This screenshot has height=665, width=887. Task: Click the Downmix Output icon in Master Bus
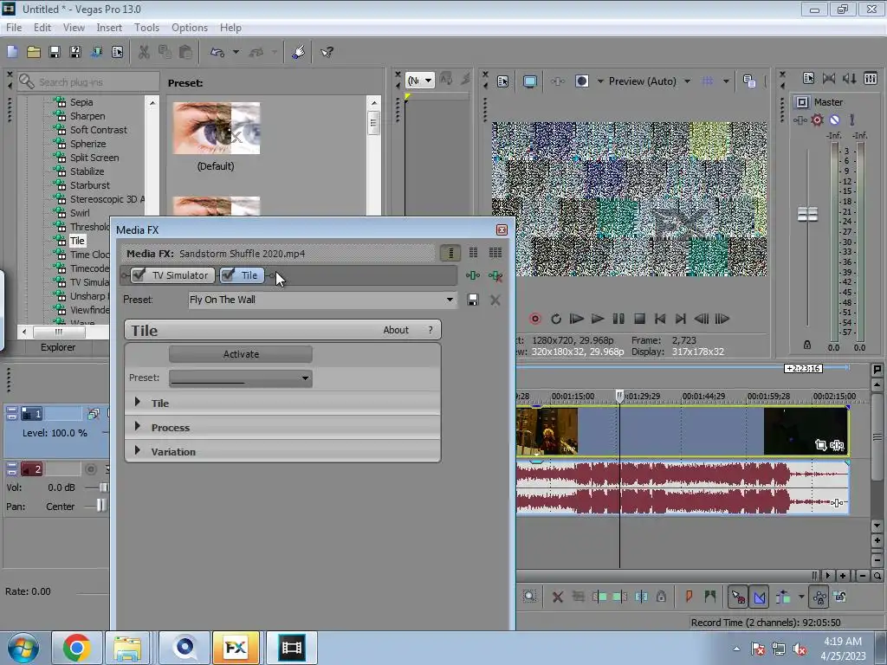[829, 79]
